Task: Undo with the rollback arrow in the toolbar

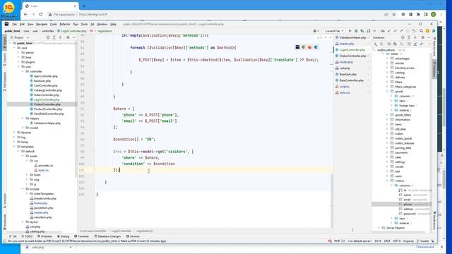Action: (x=414, y=31)
